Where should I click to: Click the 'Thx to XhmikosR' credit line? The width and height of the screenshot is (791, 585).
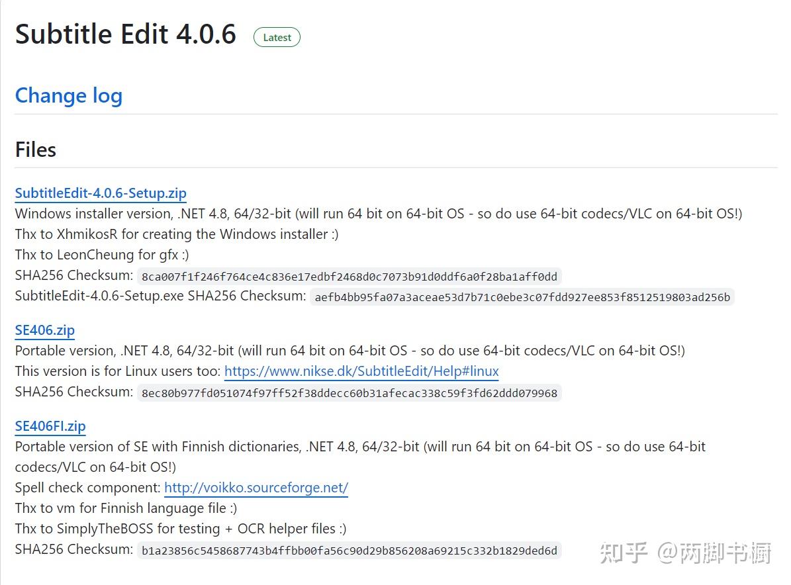(177, 234)
